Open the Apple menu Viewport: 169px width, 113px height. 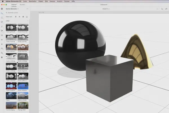click(x=3, y=1)
